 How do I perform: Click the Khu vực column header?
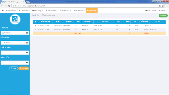[x=69, y=22]
